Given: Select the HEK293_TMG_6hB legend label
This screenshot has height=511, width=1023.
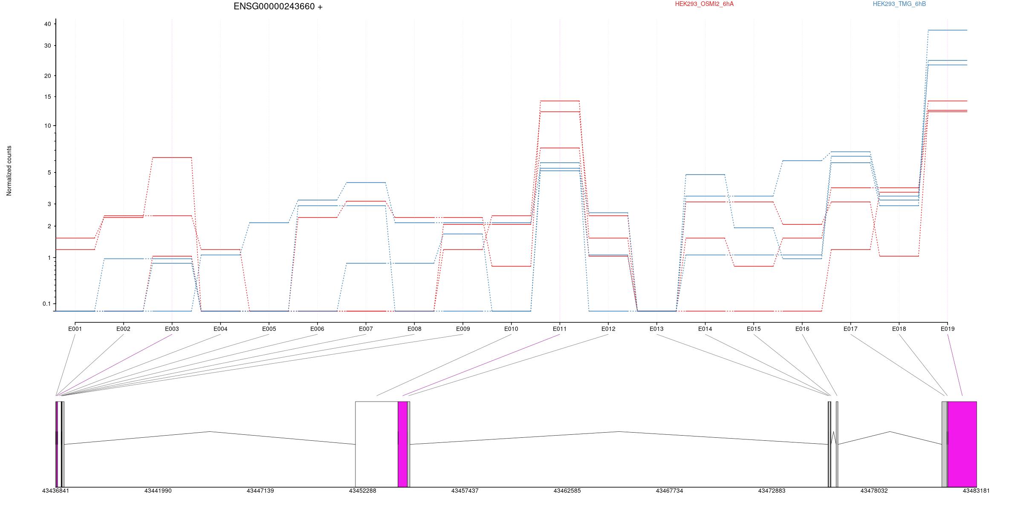Looking at the screenshot, I should [899, 4].
